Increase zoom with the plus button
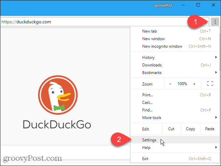Screen dimensions: 221x166 pyautogui.click(x=194, y=84)
